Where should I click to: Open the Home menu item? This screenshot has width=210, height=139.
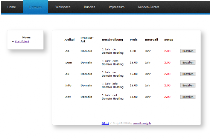pos(12,7)
